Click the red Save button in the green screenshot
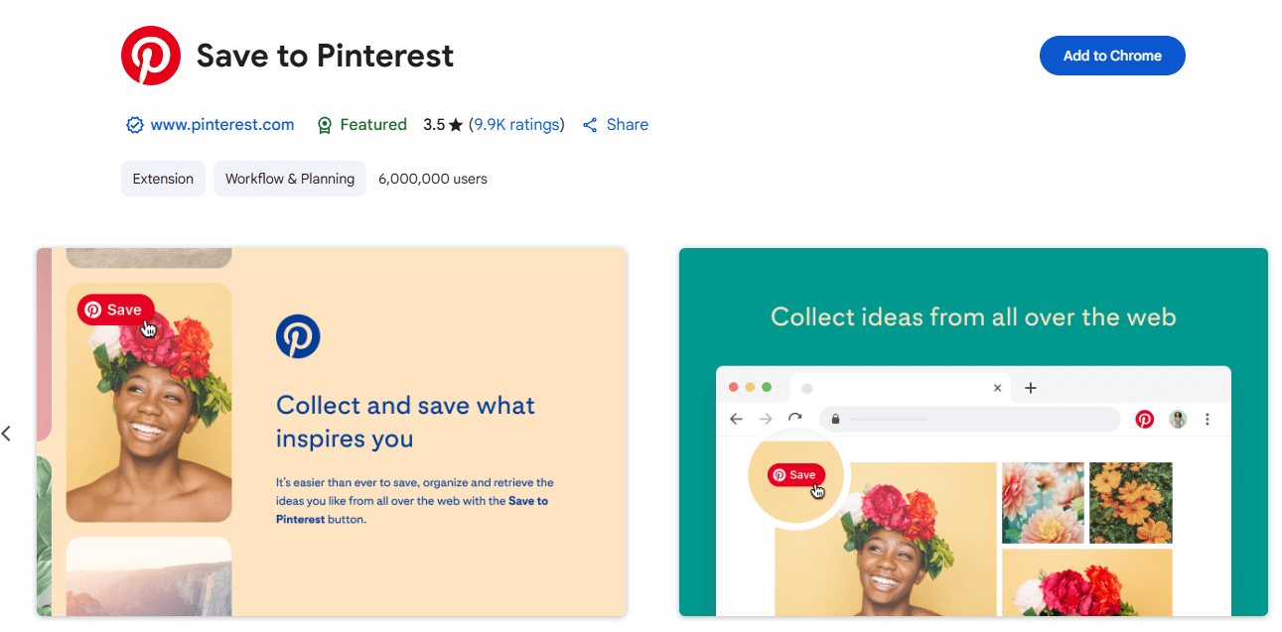Screen dimensions: 1282x632 pyautogui.click(x=794, y=474)
